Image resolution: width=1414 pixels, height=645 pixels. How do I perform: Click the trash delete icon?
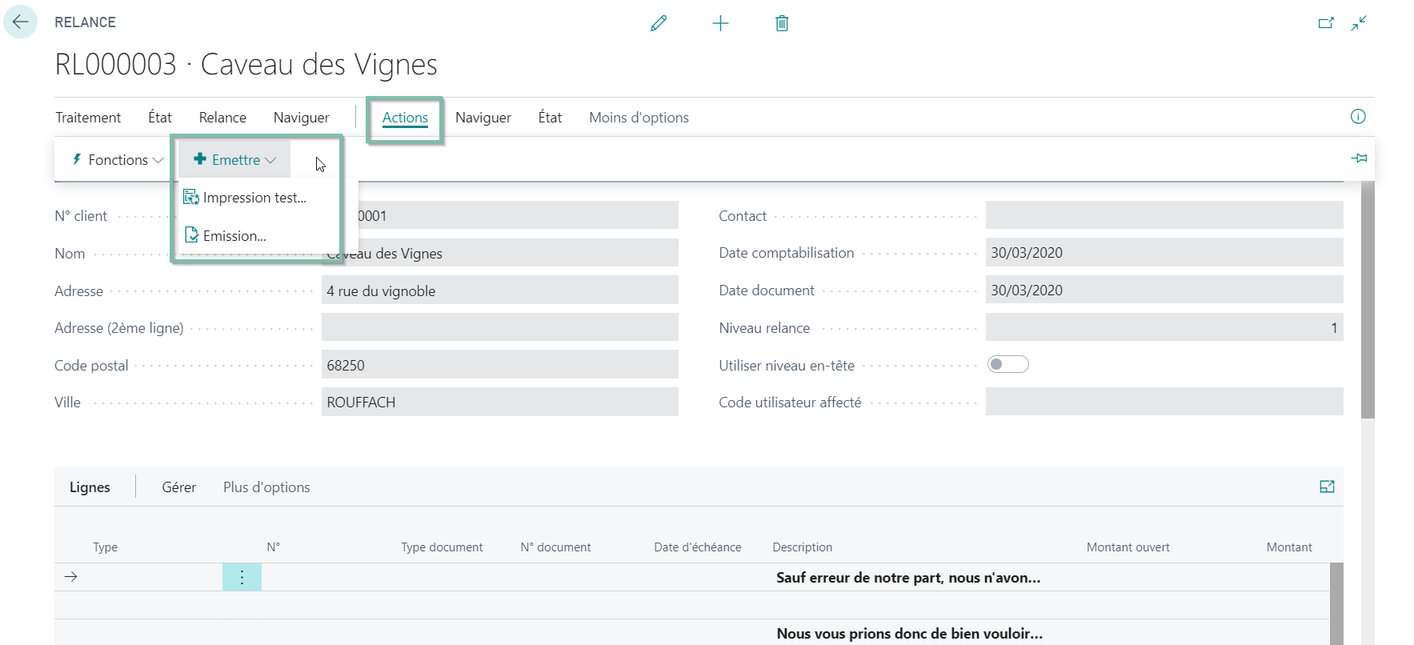(x=782, y=23)
